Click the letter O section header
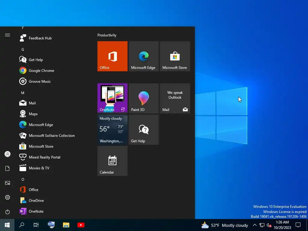The width and height of the screenshot is (308, 231). [23, 179]
